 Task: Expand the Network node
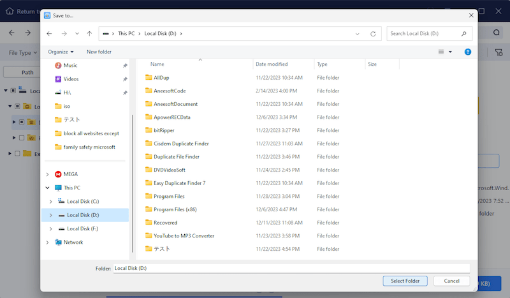point(47,242)
